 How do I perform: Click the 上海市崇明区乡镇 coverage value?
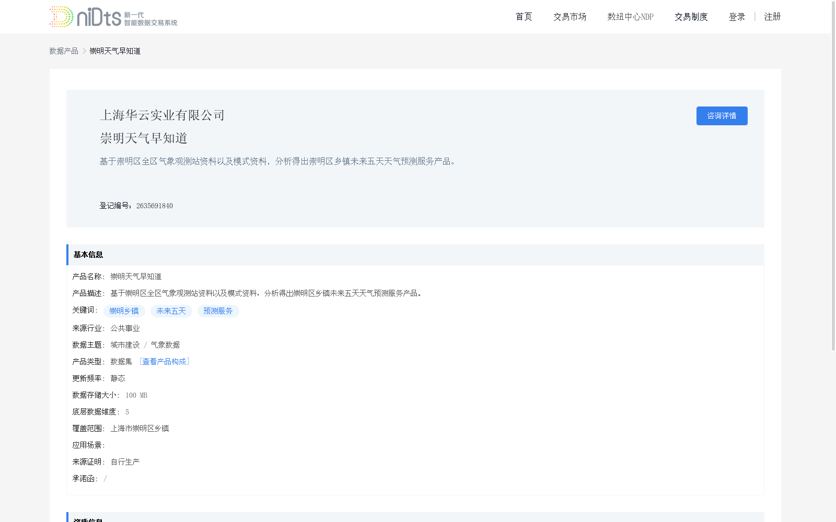tap(140, 429)
